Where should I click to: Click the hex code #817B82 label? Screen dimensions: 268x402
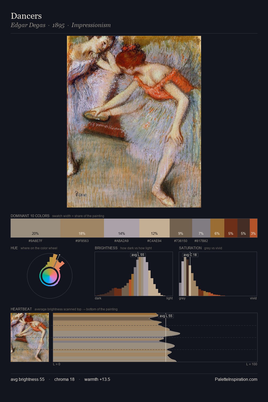[201, 241]
